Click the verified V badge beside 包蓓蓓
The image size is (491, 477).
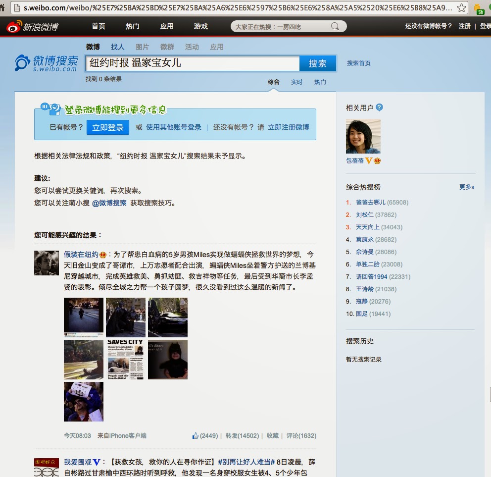click(x=369, y=161)
